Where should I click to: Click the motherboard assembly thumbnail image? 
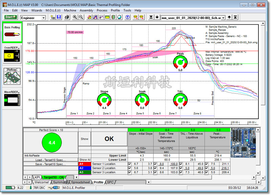(x=243, y=142)
